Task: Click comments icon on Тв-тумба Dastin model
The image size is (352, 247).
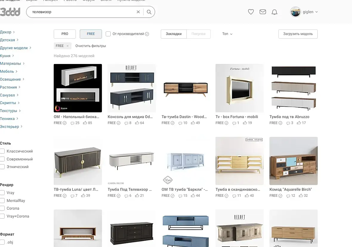Action: 180,123
